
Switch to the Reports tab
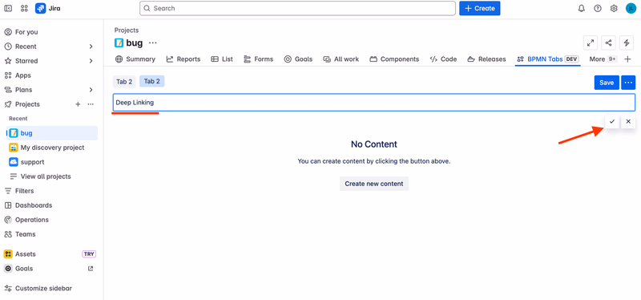(x=183, y=59)
